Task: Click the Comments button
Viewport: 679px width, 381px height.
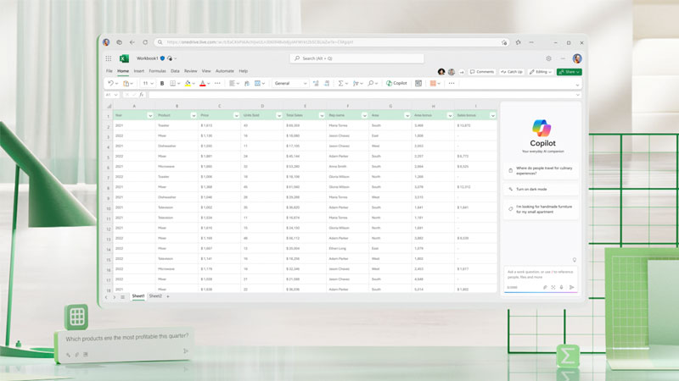Action: pyautogui.click(x=482, y=72)
